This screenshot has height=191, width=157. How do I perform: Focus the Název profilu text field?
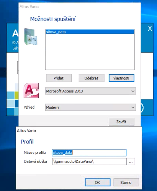pos(89,153)
